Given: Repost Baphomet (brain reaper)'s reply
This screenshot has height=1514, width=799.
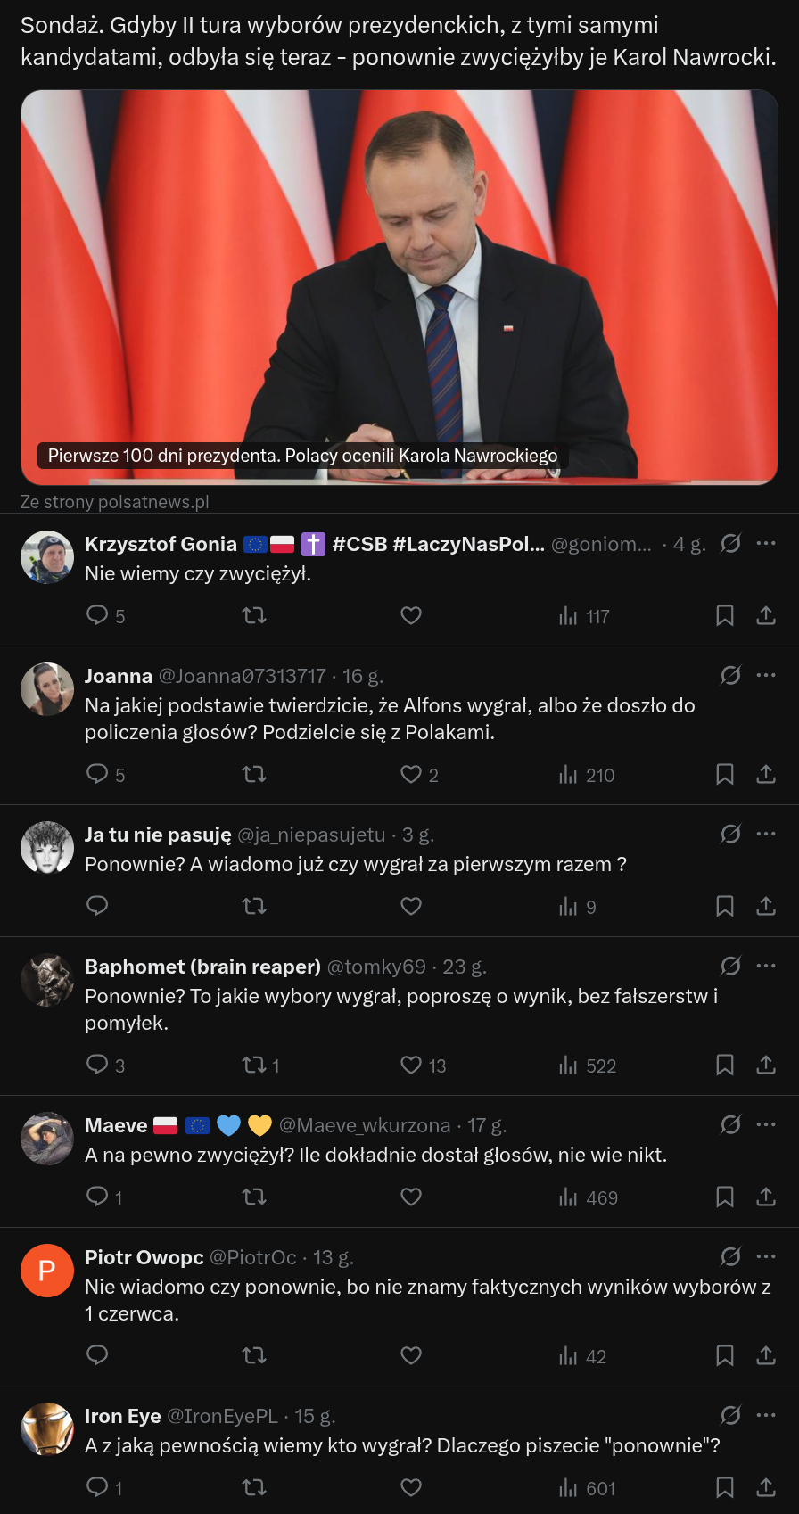Looking at the screenshot, I should click(254, 1065).
